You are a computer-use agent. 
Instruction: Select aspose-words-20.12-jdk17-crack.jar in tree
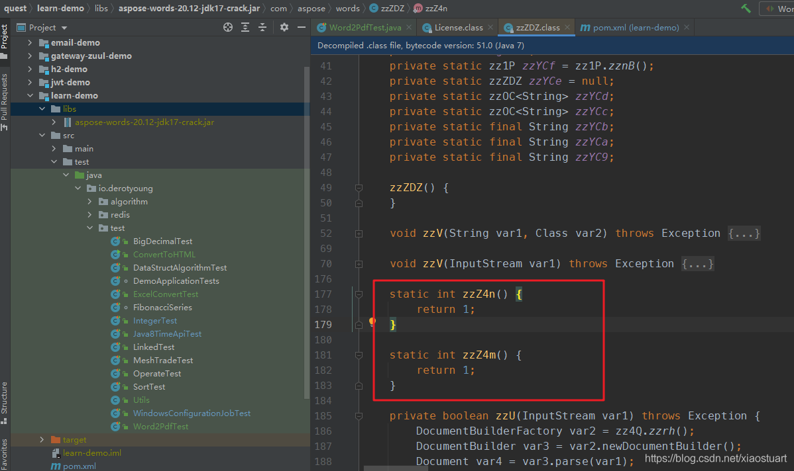pyautogui.click(x=144, y=122)
